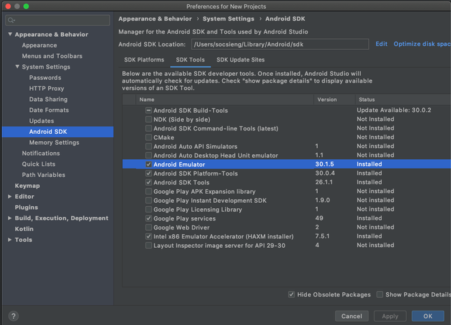Screen dimensions: 451x325
Task: Uncheck Google Play services
Action: click(x=148, y=218)
